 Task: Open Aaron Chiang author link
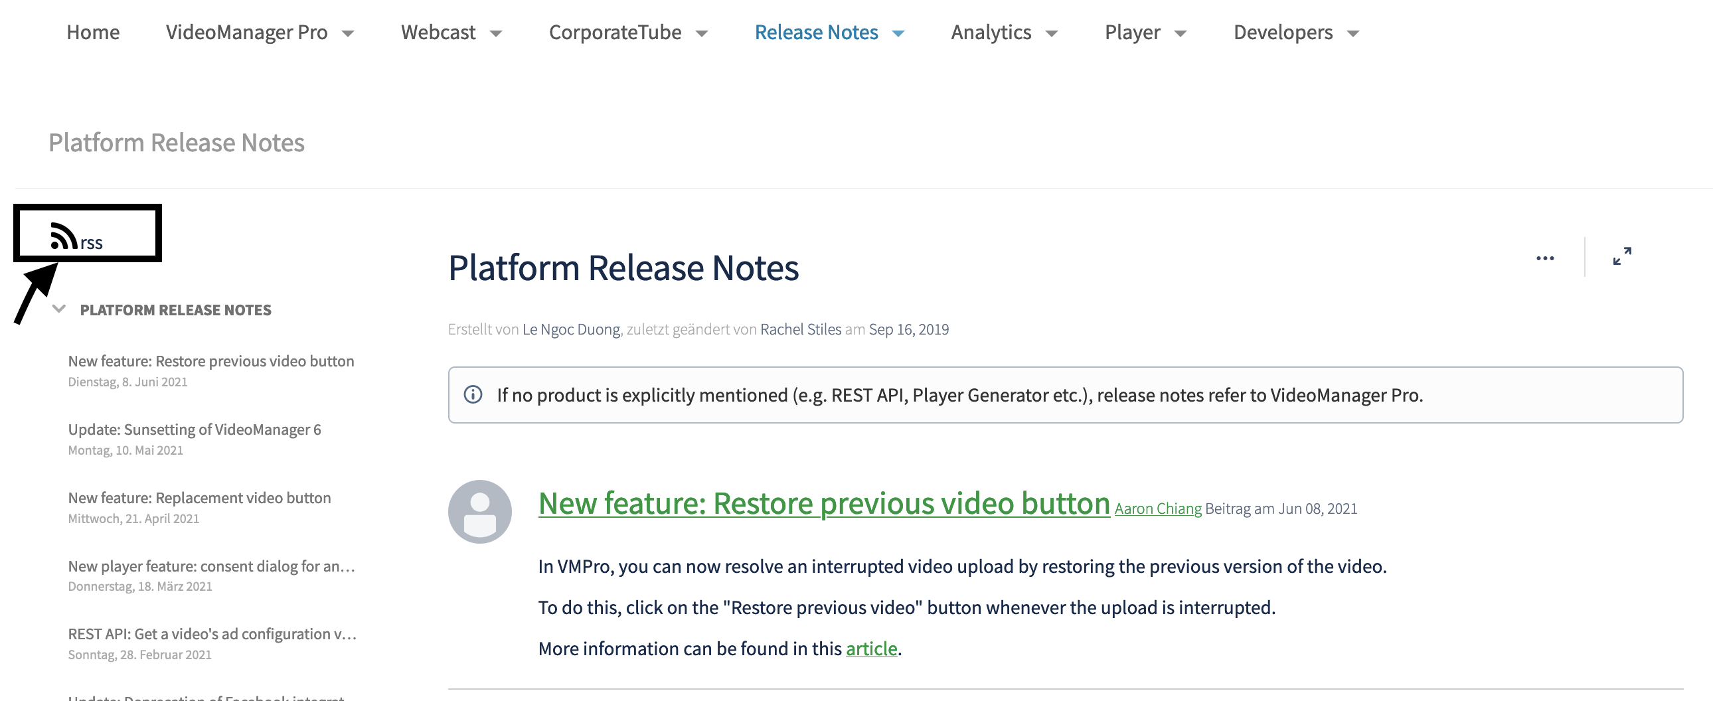[1158, 508]
